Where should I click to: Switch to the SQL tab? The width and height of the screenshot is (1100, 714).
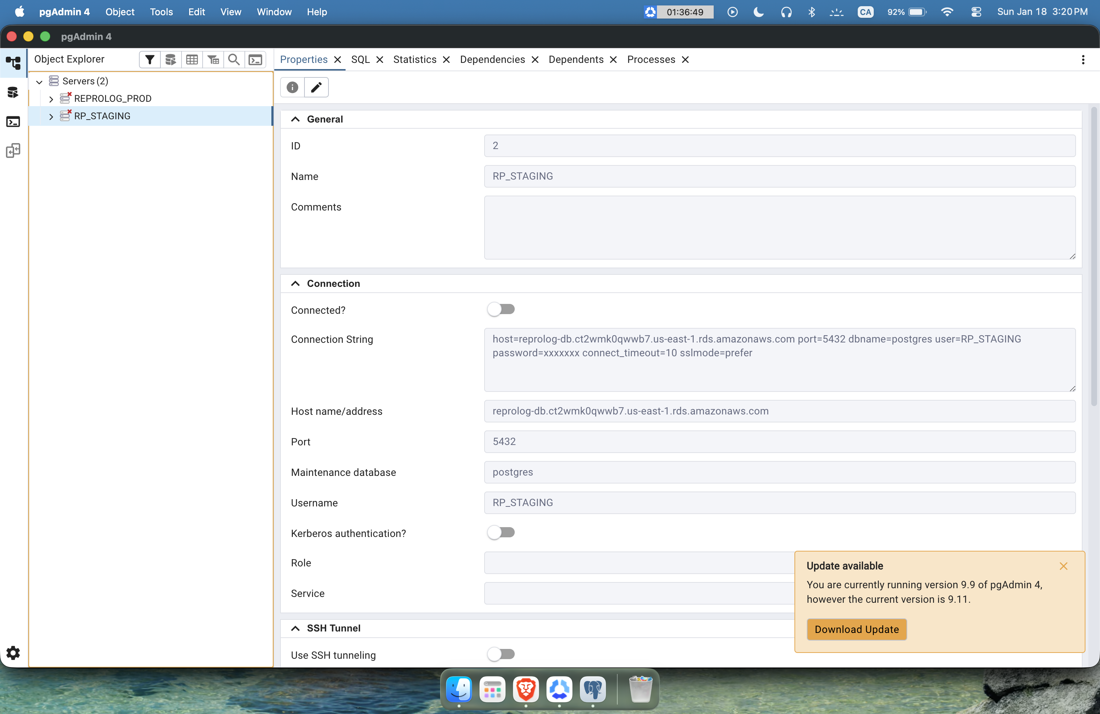click(x=360, y=60)
